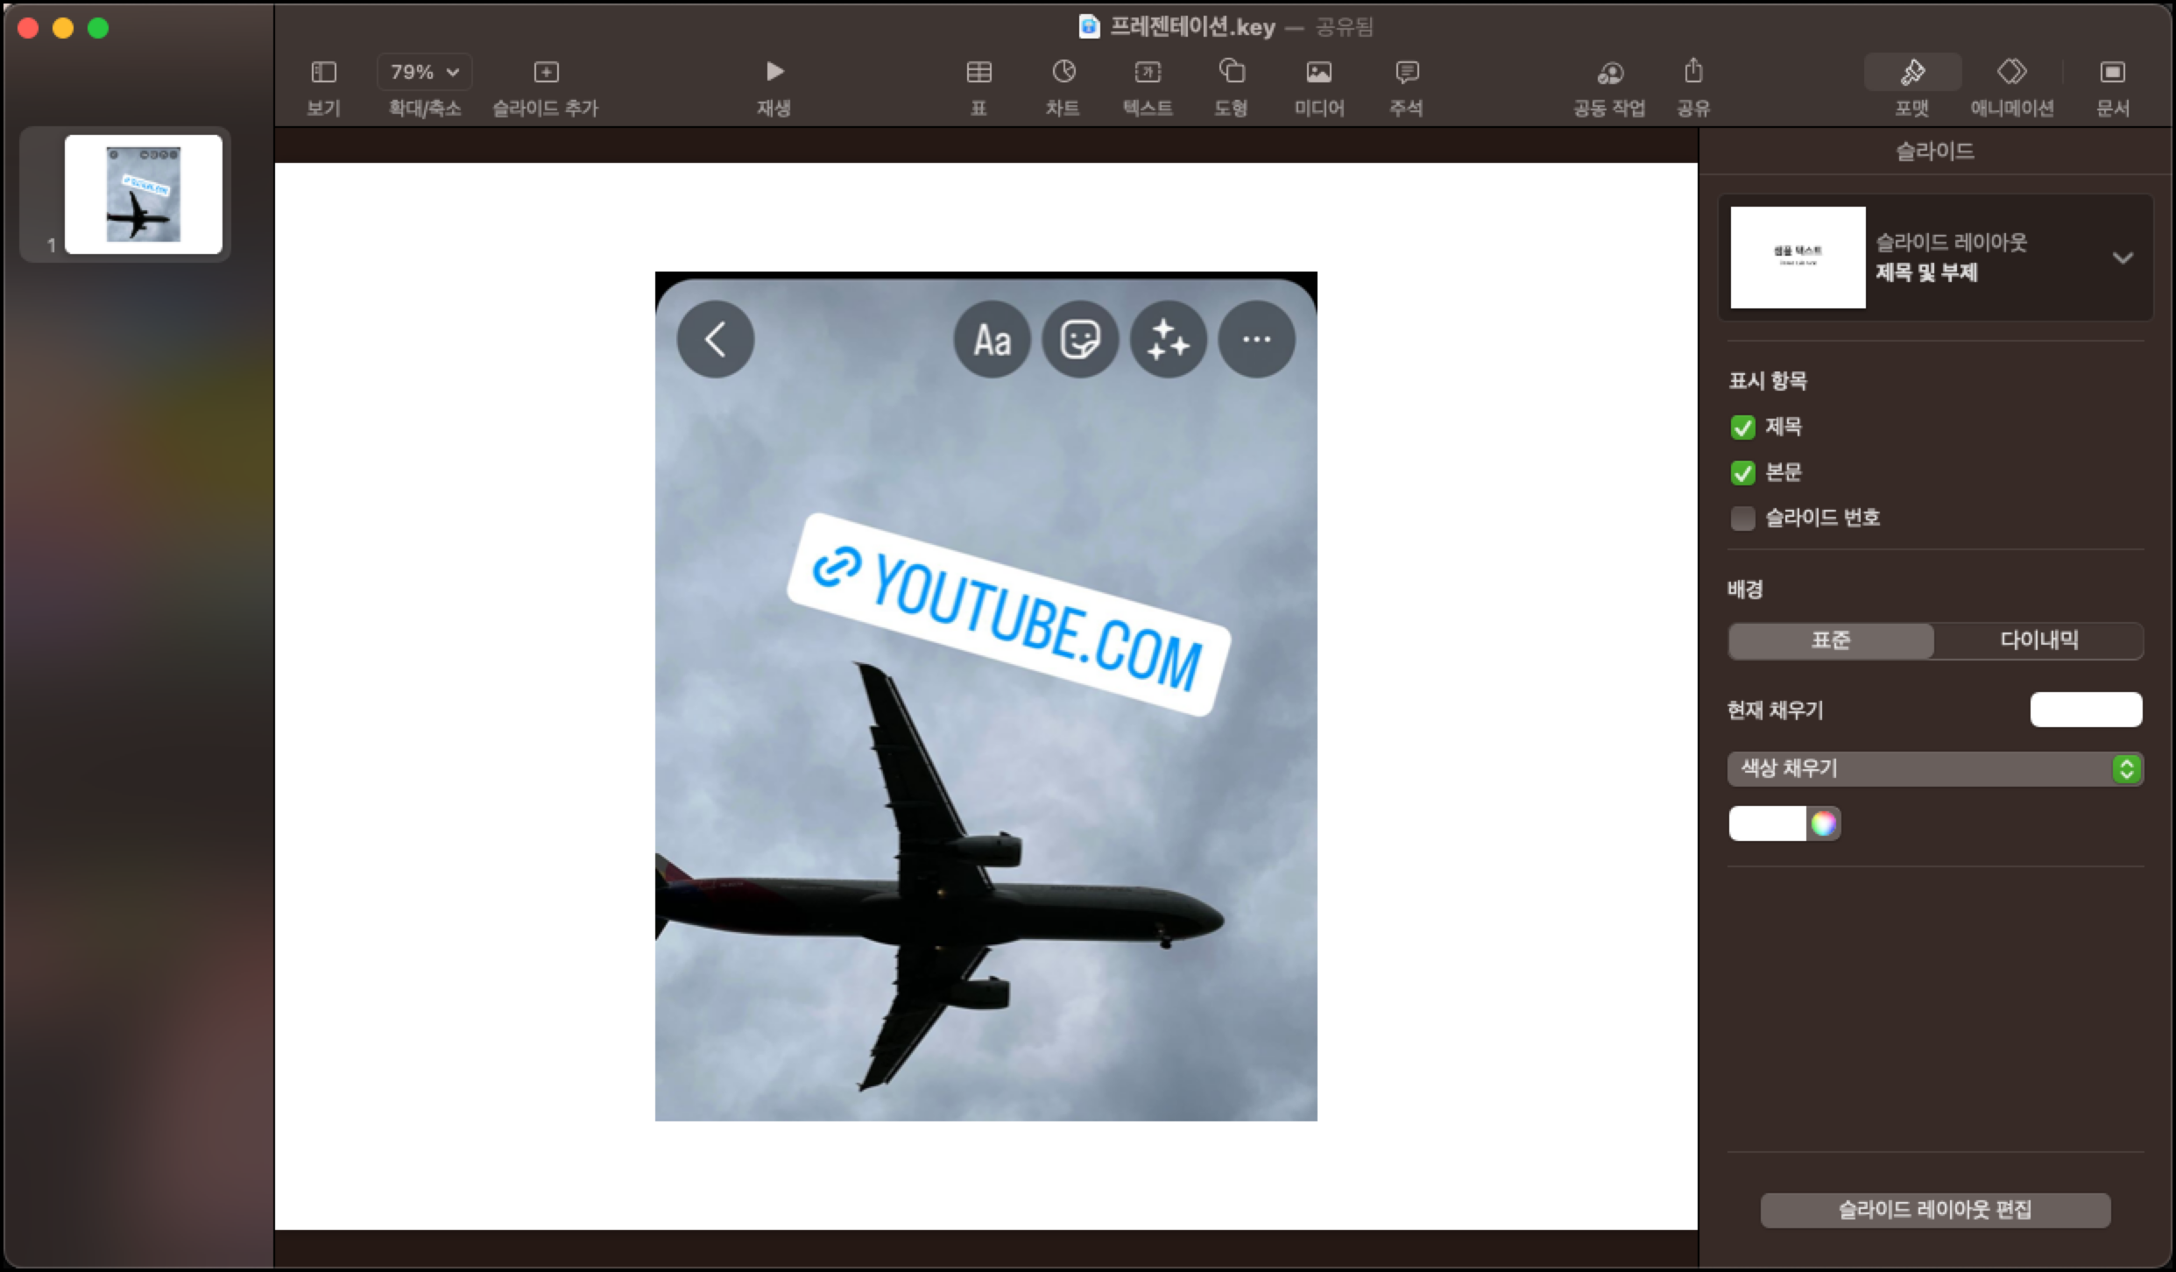Click the 공유 share icon

point(1693,70)
